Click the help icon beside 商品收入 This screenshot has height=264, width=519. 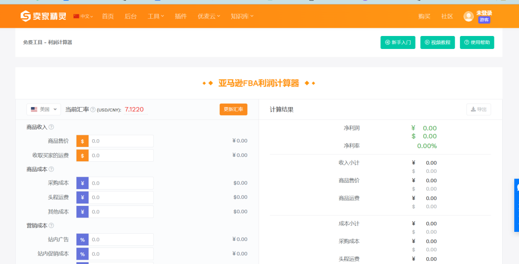pyautogui.click(x=51, y=127)
